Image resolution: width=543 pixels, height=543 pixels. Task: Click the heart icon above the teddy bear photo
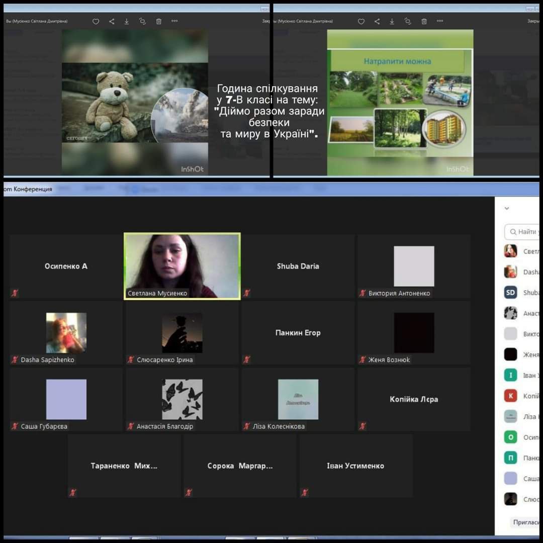(96, 22)
